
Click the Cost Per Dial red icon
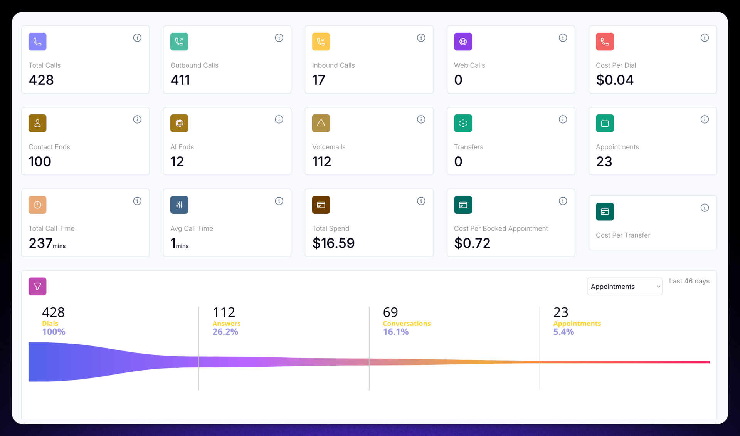(605, 42)
